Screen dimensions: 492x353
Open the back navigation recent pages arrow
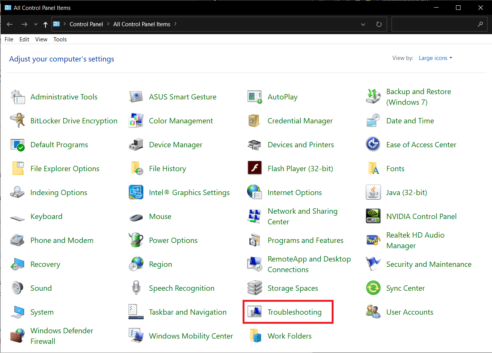click(x=35, y=24)
